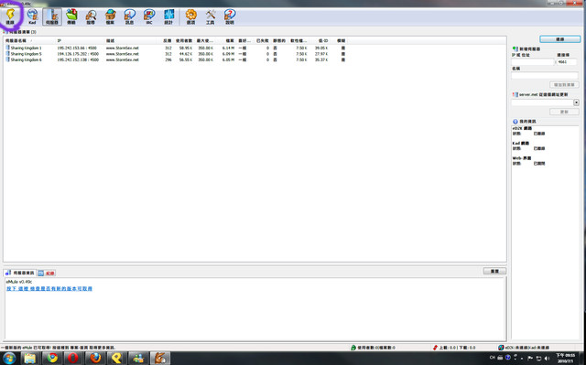The height and width of the screenshot is (365, 586).
Task: Click server icon beside Sharing Kingdom 1
Action: pos(7,48)
